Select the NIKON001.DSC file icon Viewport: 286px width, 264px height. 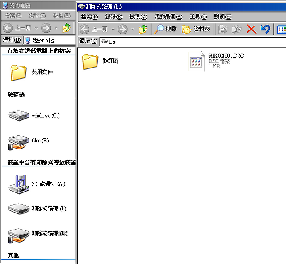pos(196,62)
